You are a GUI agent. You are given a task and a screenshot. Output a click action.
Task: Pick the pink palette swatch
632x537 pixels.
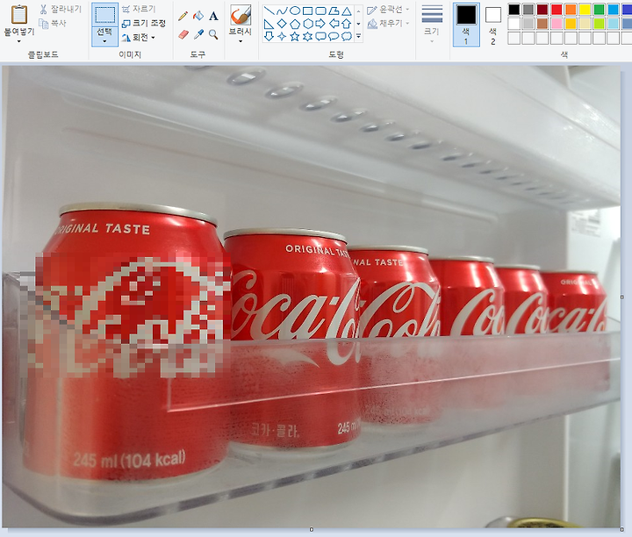pyautogui.click(x=557, y=24)
